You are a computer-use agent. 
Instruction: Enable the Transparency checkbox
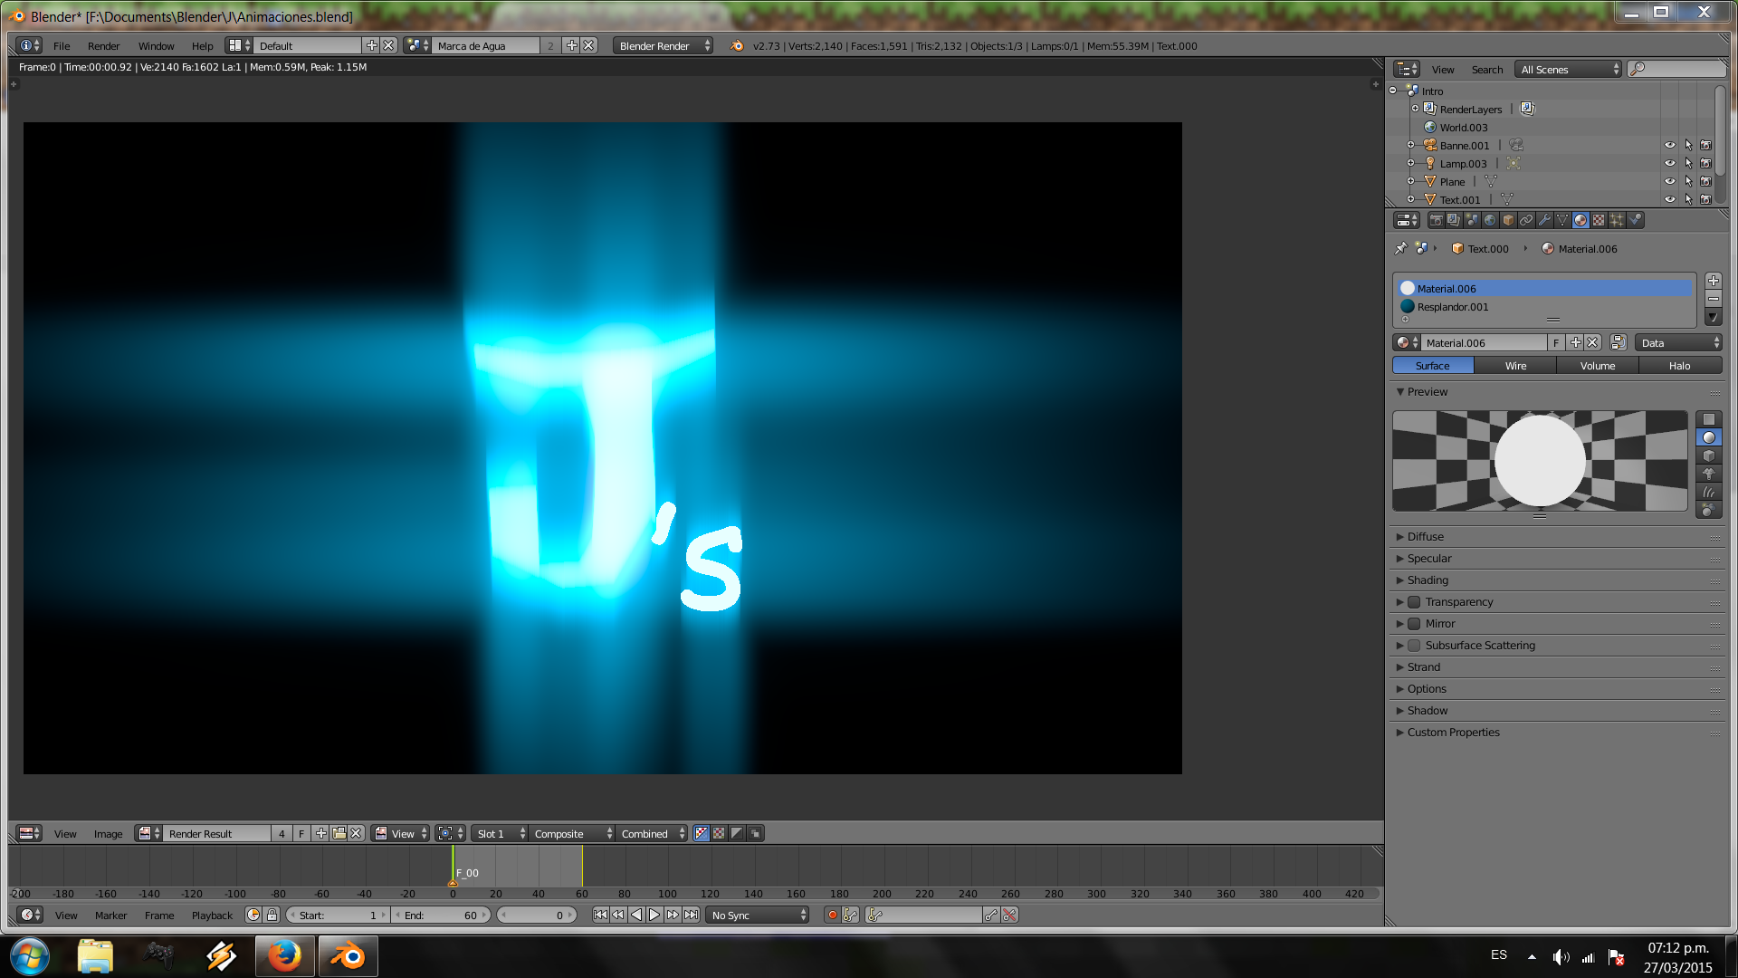pyautogui.click(x=1414, y=602)
